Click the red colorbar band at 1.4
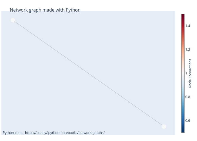The height and width of the screenshot is (141, 197). pyautogui.click(x=183, y=26)
